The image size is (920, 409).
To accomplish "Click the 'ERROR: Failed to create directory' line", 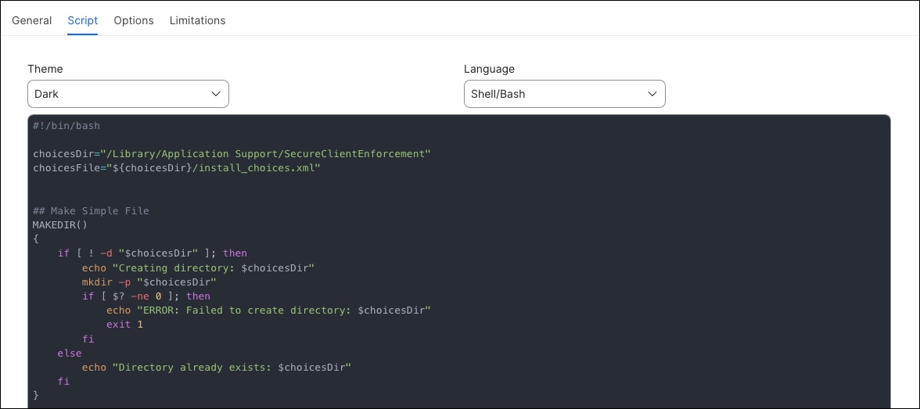I will click(x=269, y=310).
